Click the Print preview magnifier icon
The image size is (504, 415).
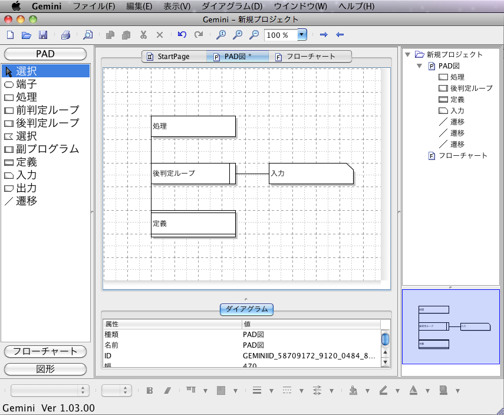88,35
